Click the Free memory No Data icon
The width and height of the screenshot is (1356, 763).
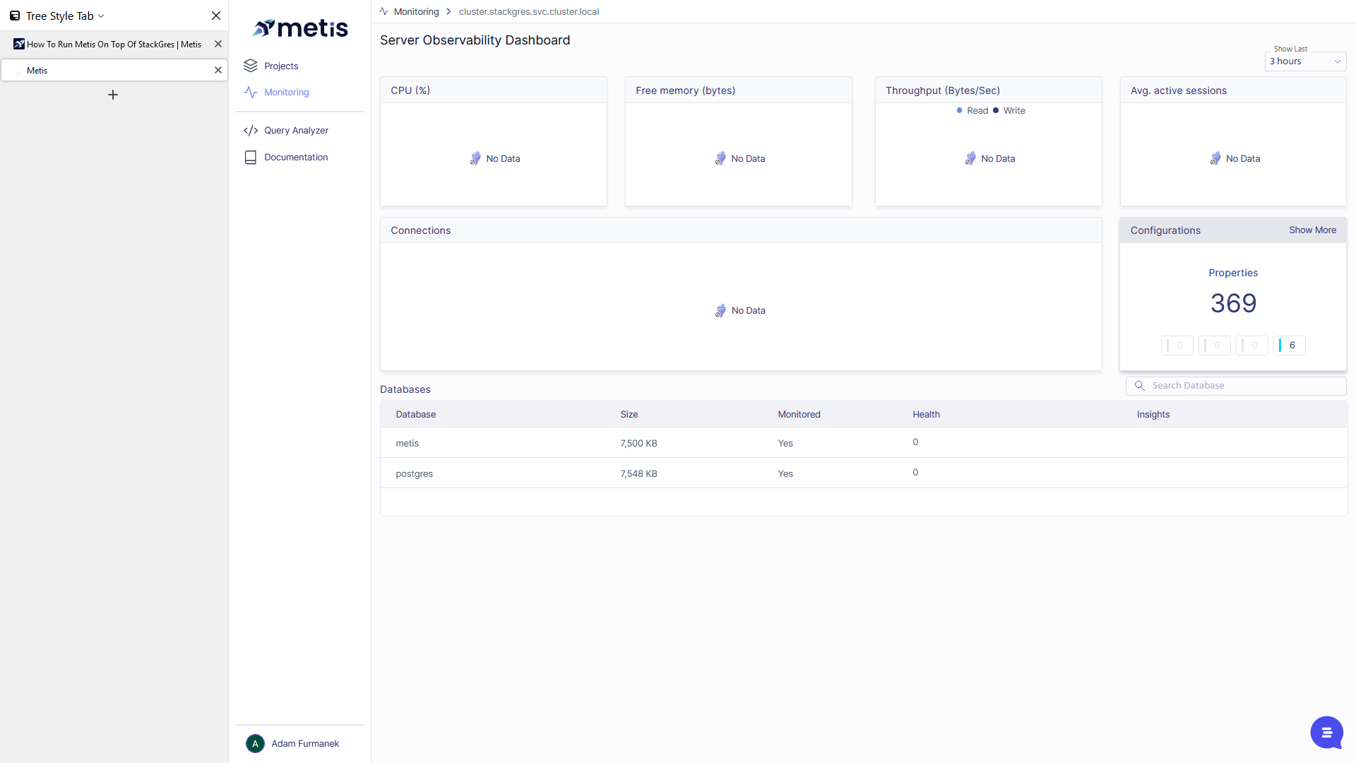tap(720, 158)
